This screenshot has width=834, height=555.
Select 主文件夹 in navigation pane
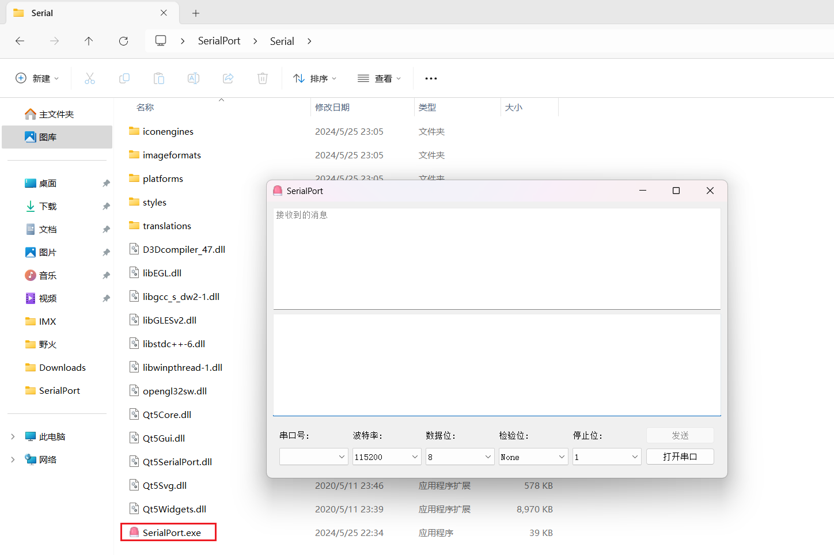(x=57, y=114)
